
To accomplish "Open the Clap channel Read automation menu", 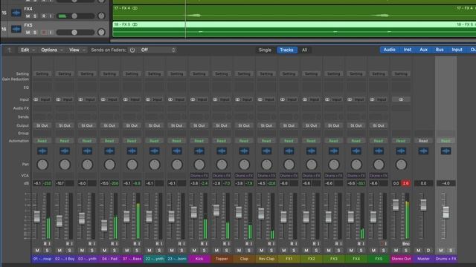I will pos(244,141).
